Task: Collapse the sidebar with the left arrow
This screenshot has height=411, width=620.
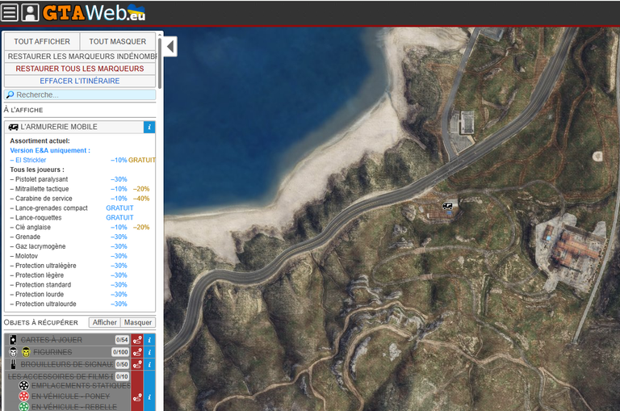Action: pos(170,47)
